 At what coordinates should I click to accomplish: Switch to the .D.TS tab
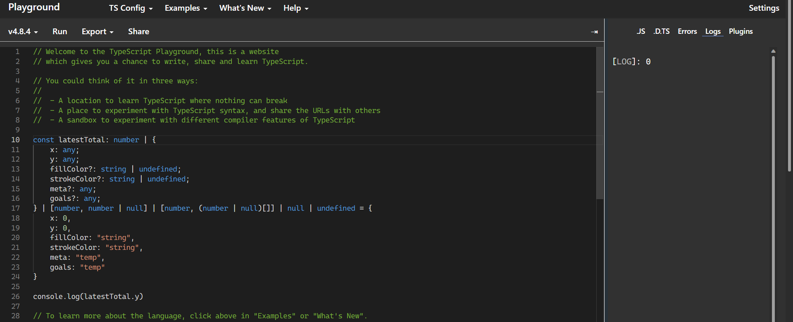point(661,31)
